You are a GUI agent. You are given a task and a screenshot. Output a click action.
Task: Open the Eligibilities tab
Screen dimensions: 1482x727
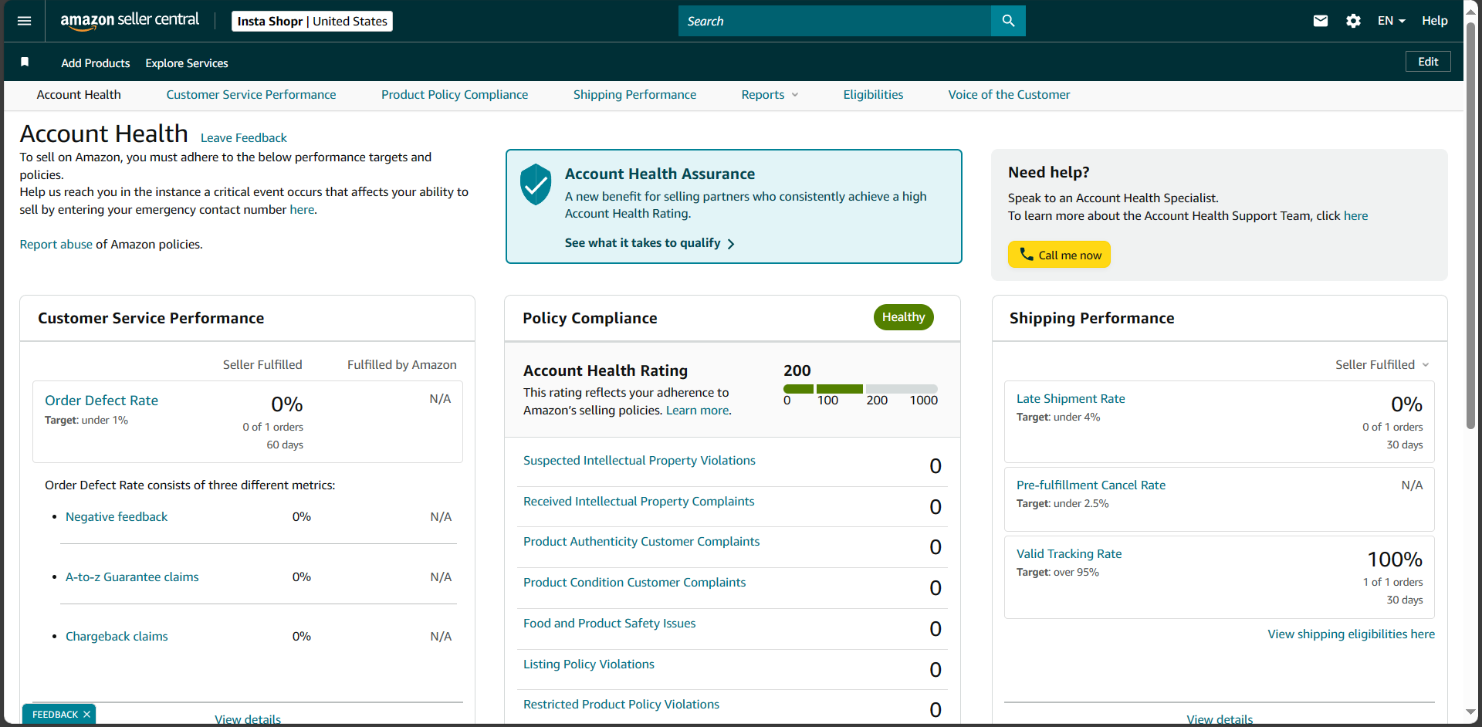(x=873, y=95)
